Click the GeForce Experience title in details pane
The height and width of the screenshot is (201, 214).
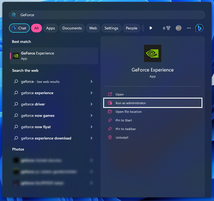tap(153, 70)
